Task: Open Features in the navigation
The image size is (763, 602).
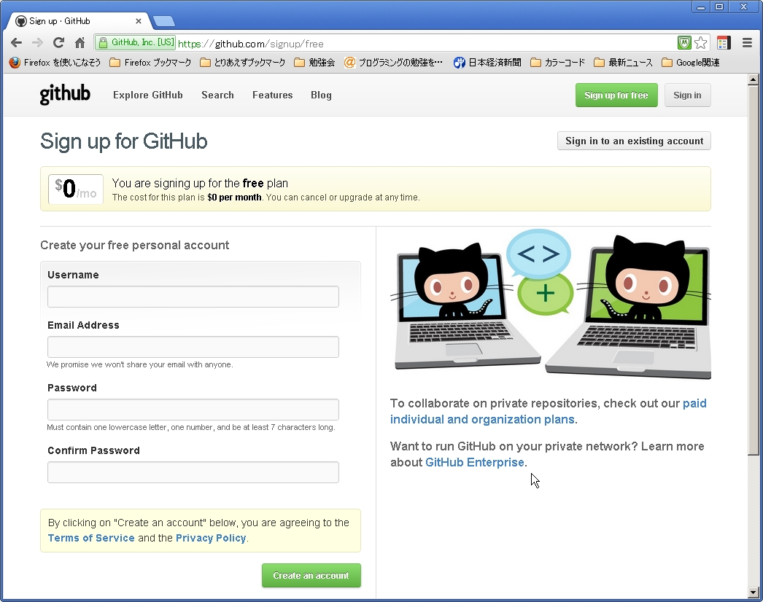Action: tap(273, 95)
